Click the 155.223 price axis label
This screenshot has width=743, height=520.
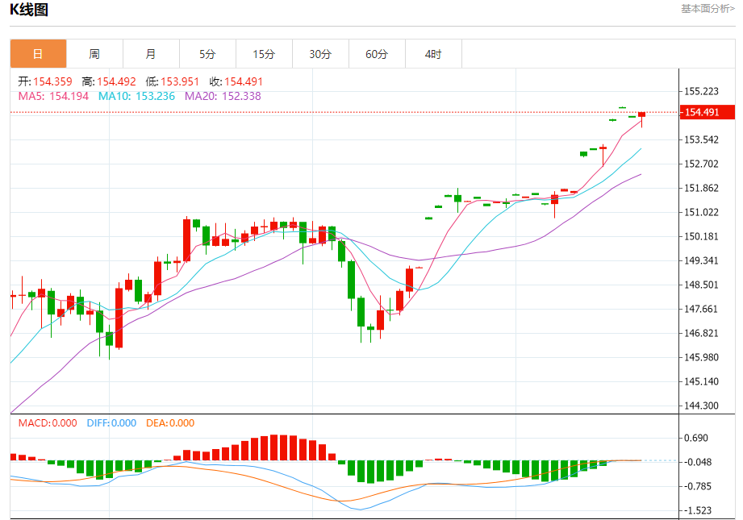click(701, 91)
